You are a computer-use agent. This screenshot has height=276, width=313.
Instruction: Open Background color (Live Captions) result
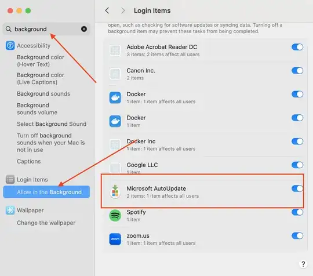(41, 78)
